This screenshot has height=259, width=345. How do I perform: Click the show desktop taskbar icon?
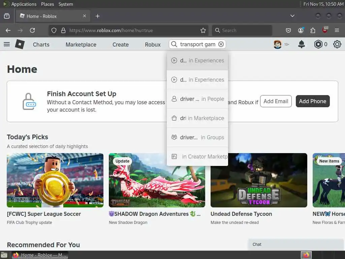(4, 255)
